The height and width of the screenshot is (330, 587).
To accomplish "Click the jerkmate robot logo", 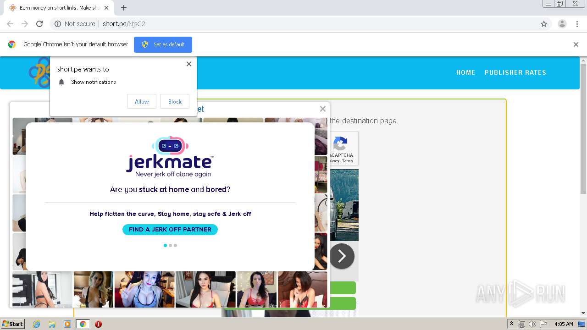I will coord(170,146).
